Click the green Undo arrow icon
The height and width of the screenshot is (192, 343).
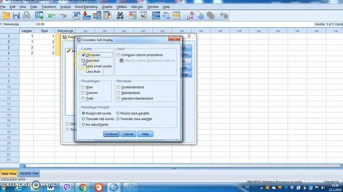pos(51,15)
